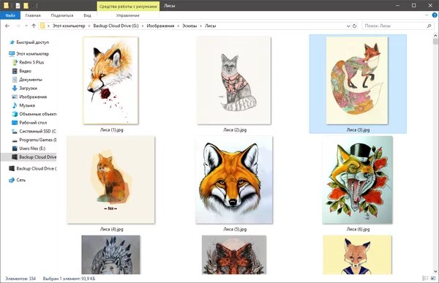This screenshot has height=283, width=439.
Task: Open the quick access toolbar dropdown
Action: [33, 6]
